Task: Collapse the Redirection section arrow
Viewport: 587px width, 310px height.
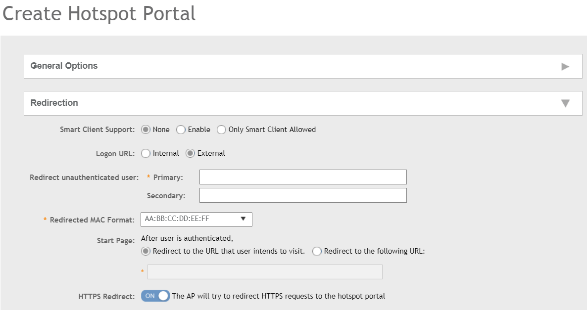Action: (x=565, y=103)
